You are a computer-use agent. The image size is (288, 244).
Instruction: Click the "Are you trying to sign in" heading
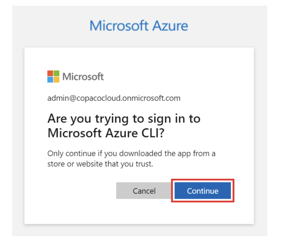pos(124,119)
